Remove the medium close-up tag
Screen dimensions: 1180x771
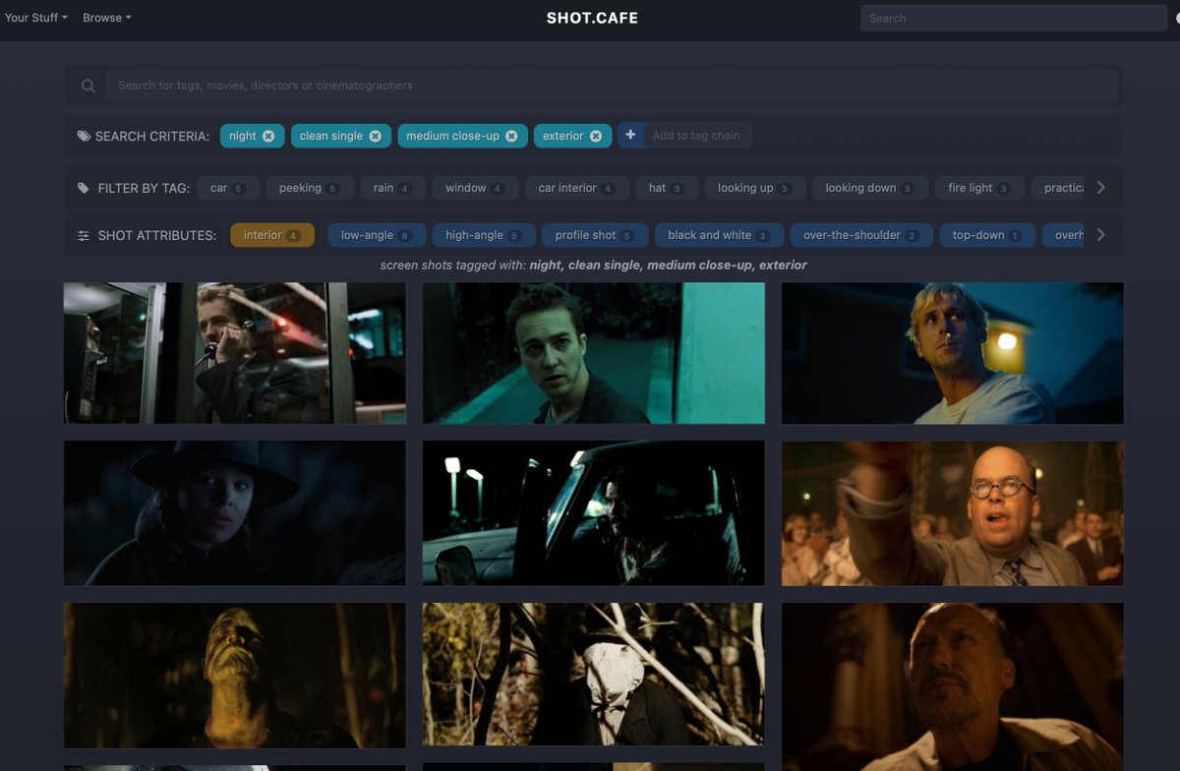(x=511, y=136)
